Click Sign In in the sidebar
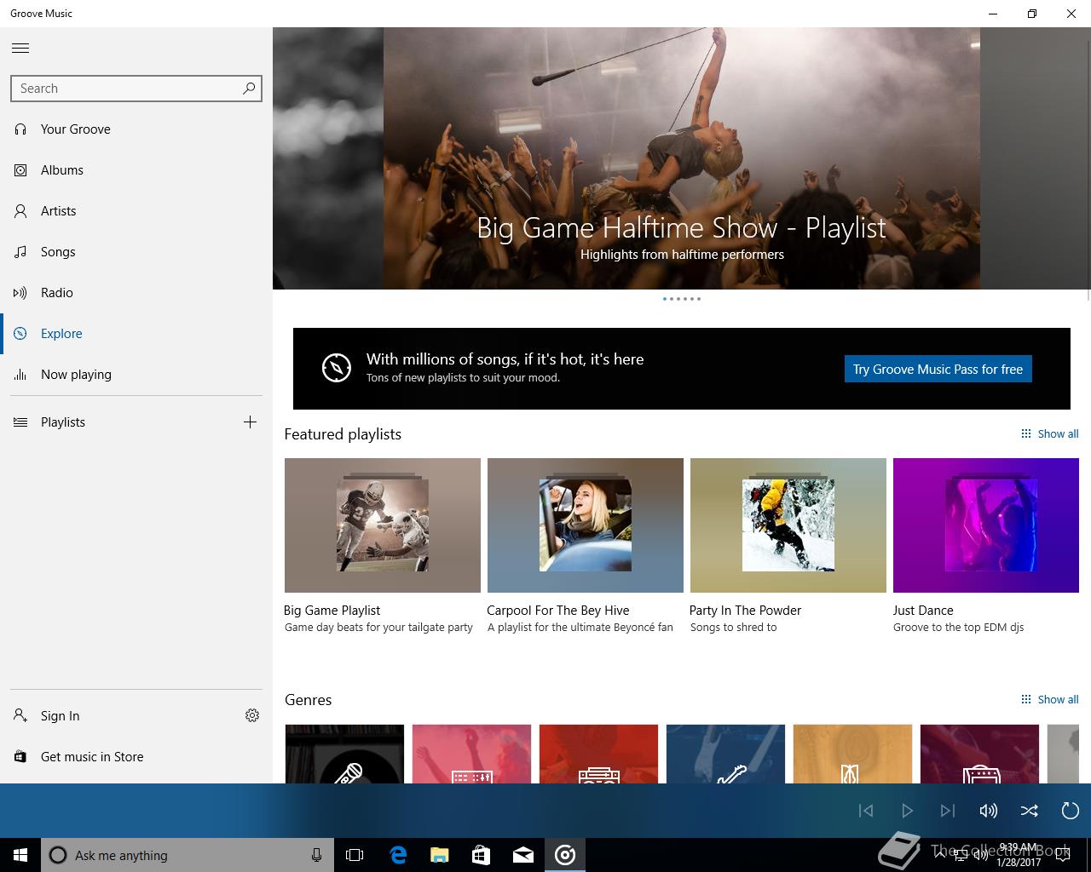 coord(116,716)
